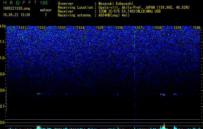Viewport: 203px width, 129px height.
Task: Click the observer name Masayuki Kobayashi
Action: (116, 4)
